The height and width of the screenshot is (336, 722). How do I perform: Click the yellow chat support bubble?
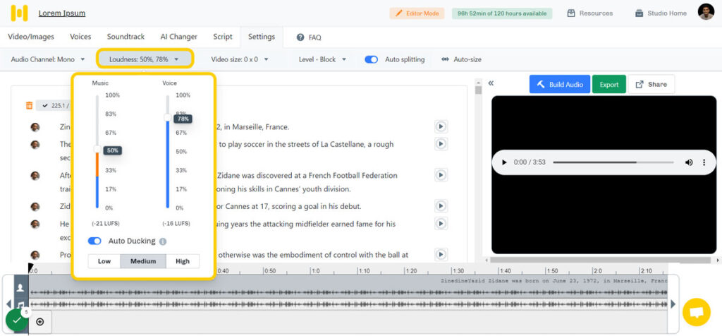[x=696, y=312]
